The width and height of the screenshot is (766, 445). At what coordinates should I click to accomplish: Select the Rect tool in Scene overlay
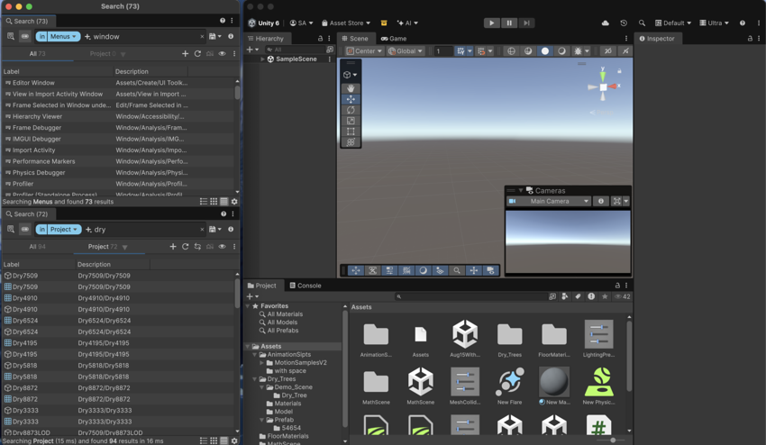(x=351, y=132)
